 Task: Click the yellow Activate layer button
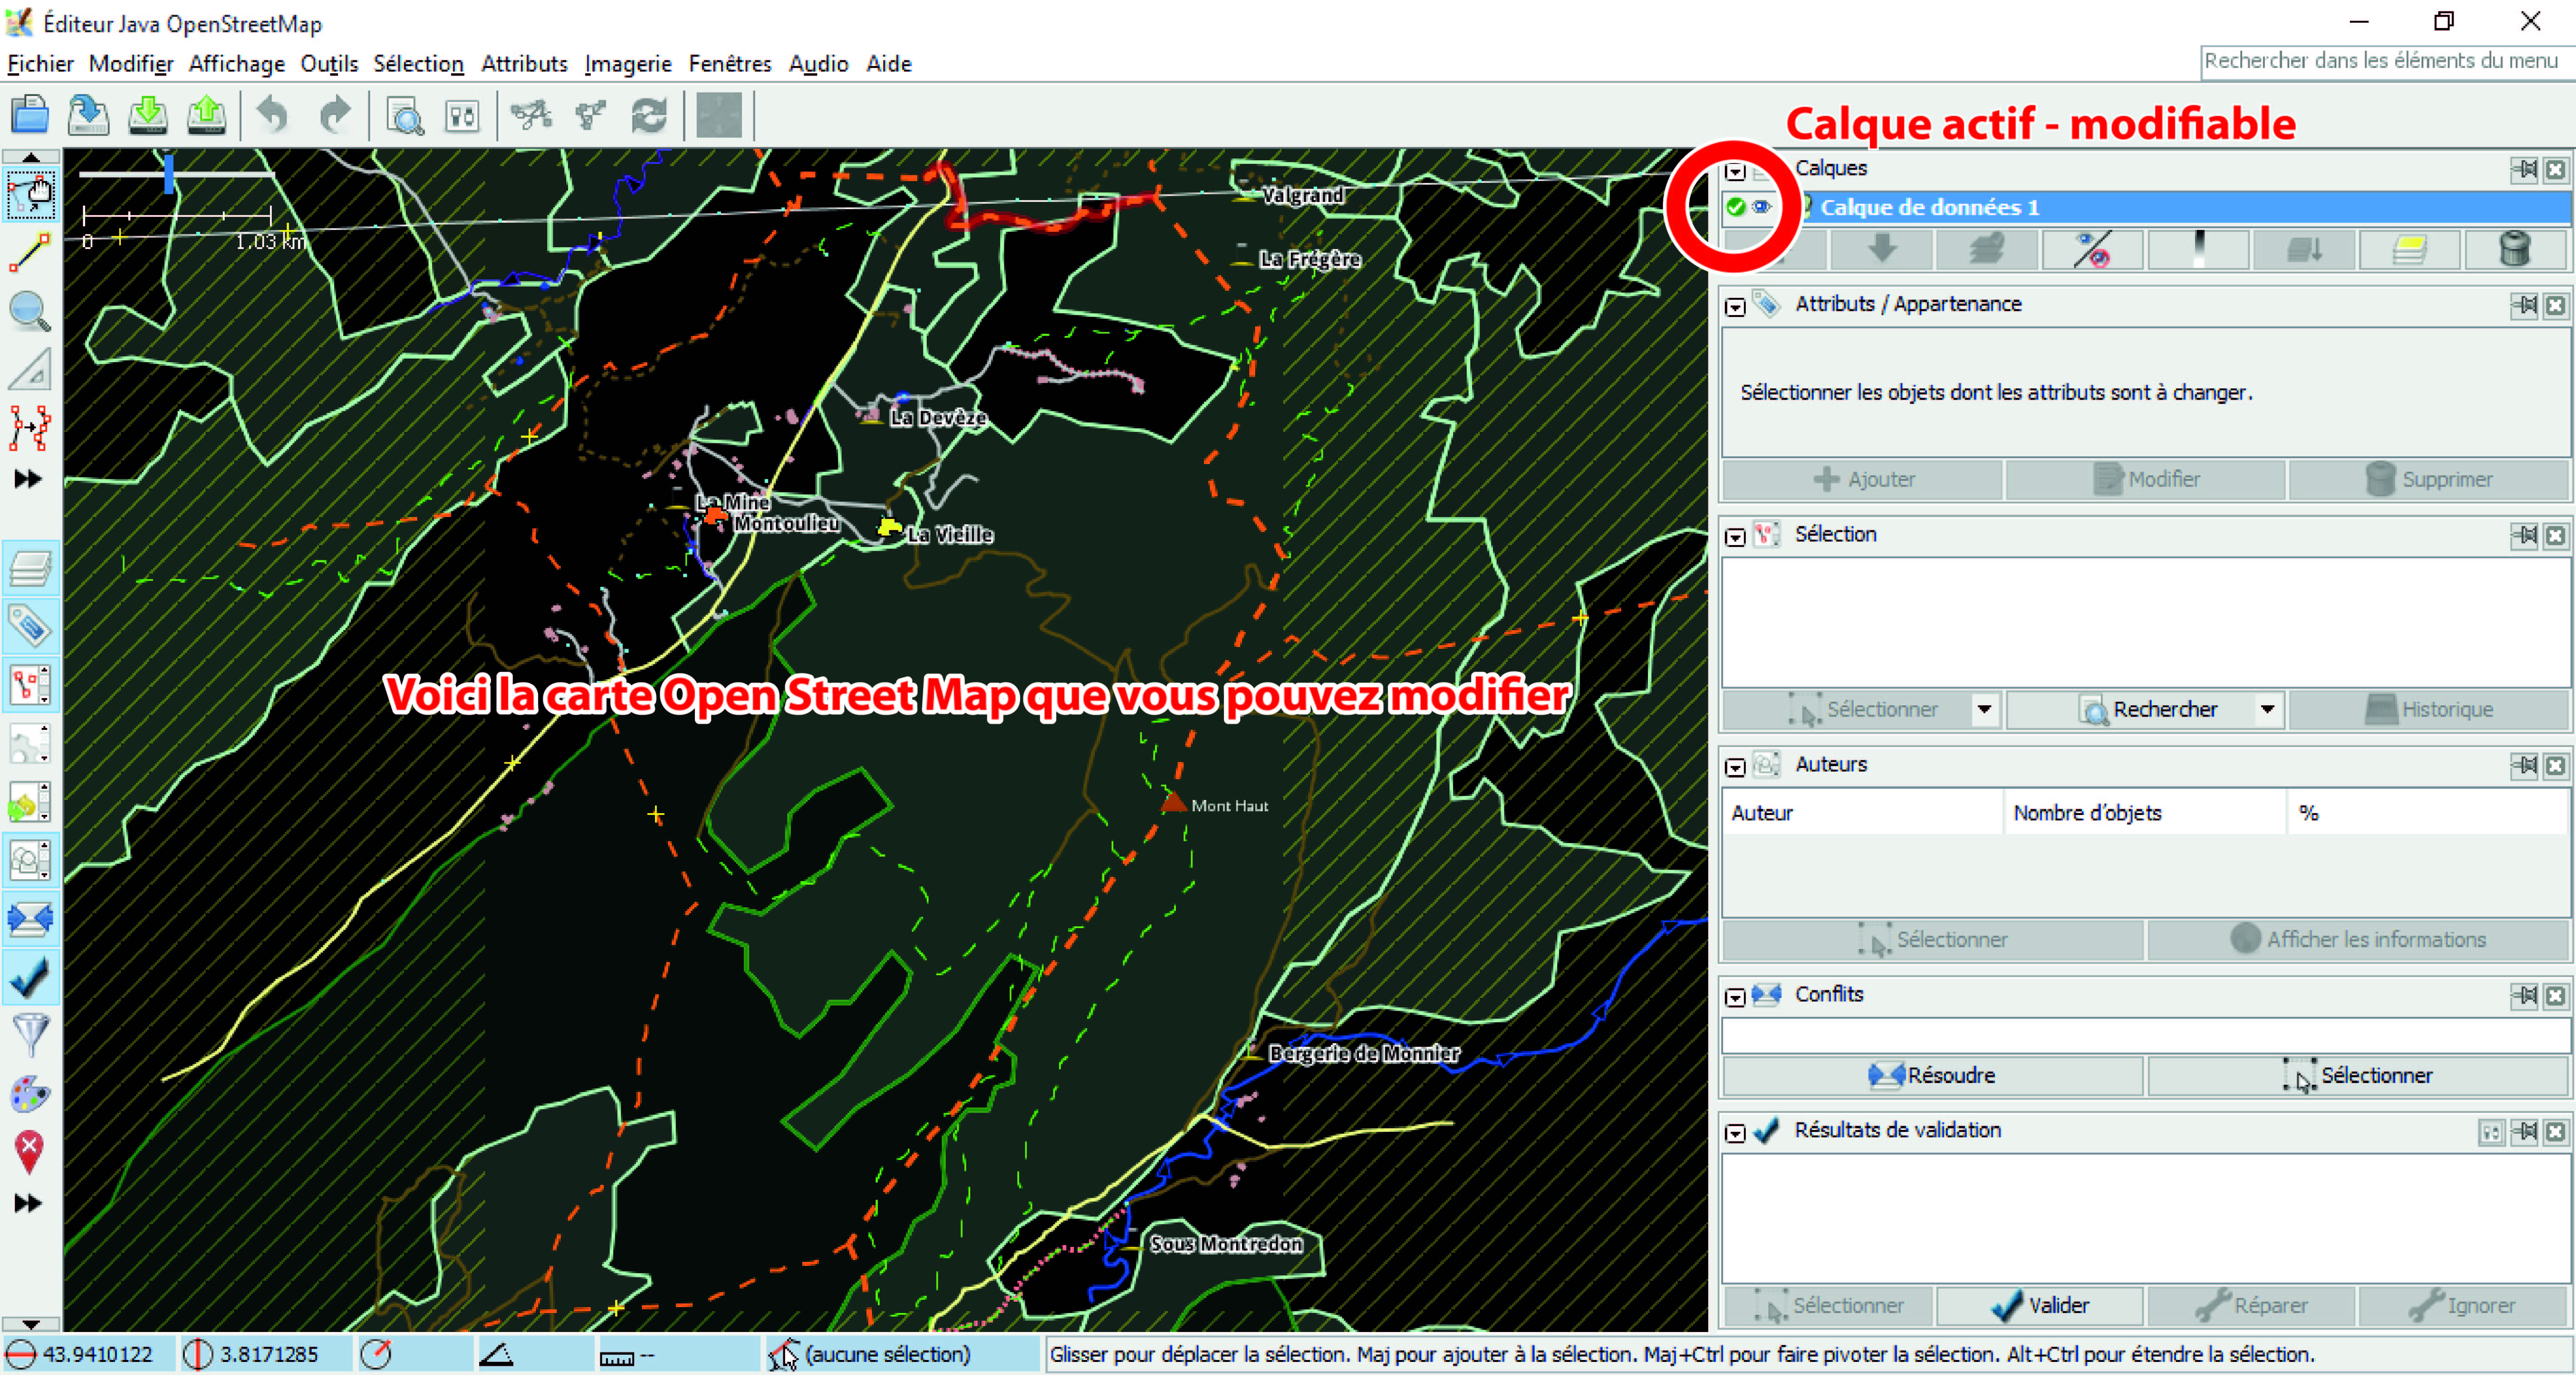click(x=2410, y=249)
